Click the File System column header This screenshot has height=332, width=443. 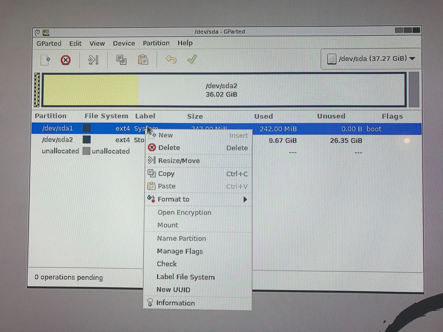tap(106, 116)
